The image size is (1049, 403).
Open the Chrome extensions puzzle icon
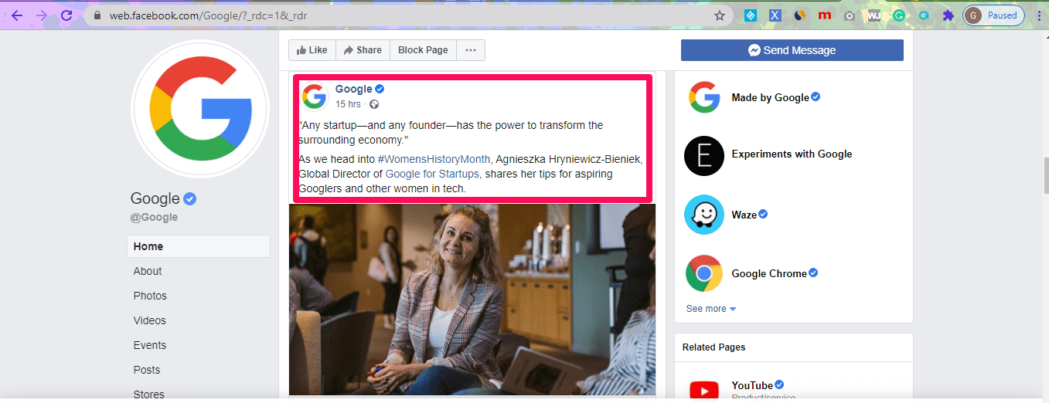[948, 15]
